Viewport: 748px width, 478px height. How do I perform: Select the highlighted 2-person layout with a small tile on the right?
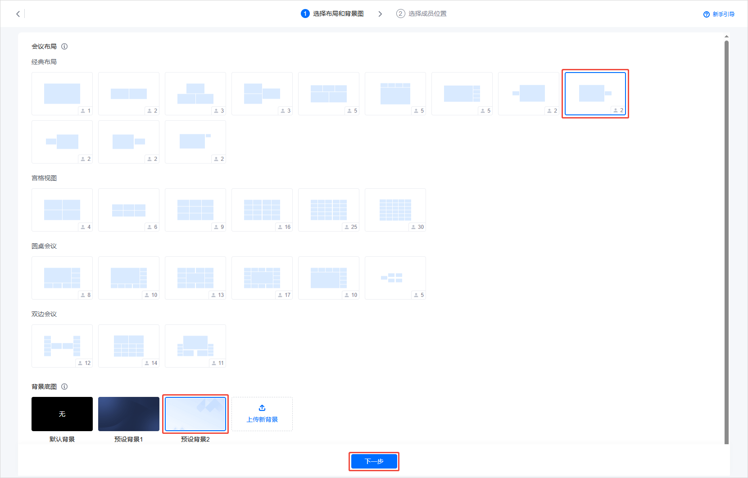point(595,94)
